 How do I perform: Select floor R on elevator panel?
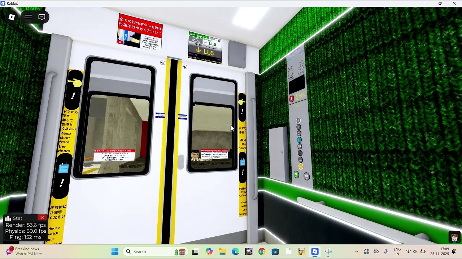[x=298, y=121]
